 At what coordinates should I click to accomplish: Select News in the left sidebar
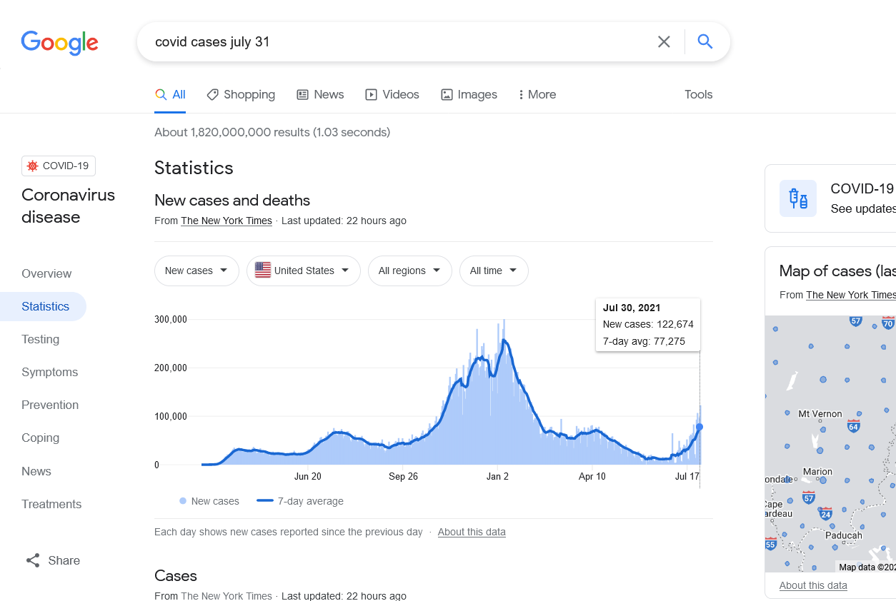click(x=36, y=471)
